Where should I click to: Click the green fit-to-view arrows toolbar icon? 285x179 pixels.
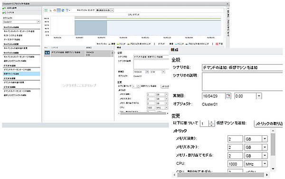point(46,10)
